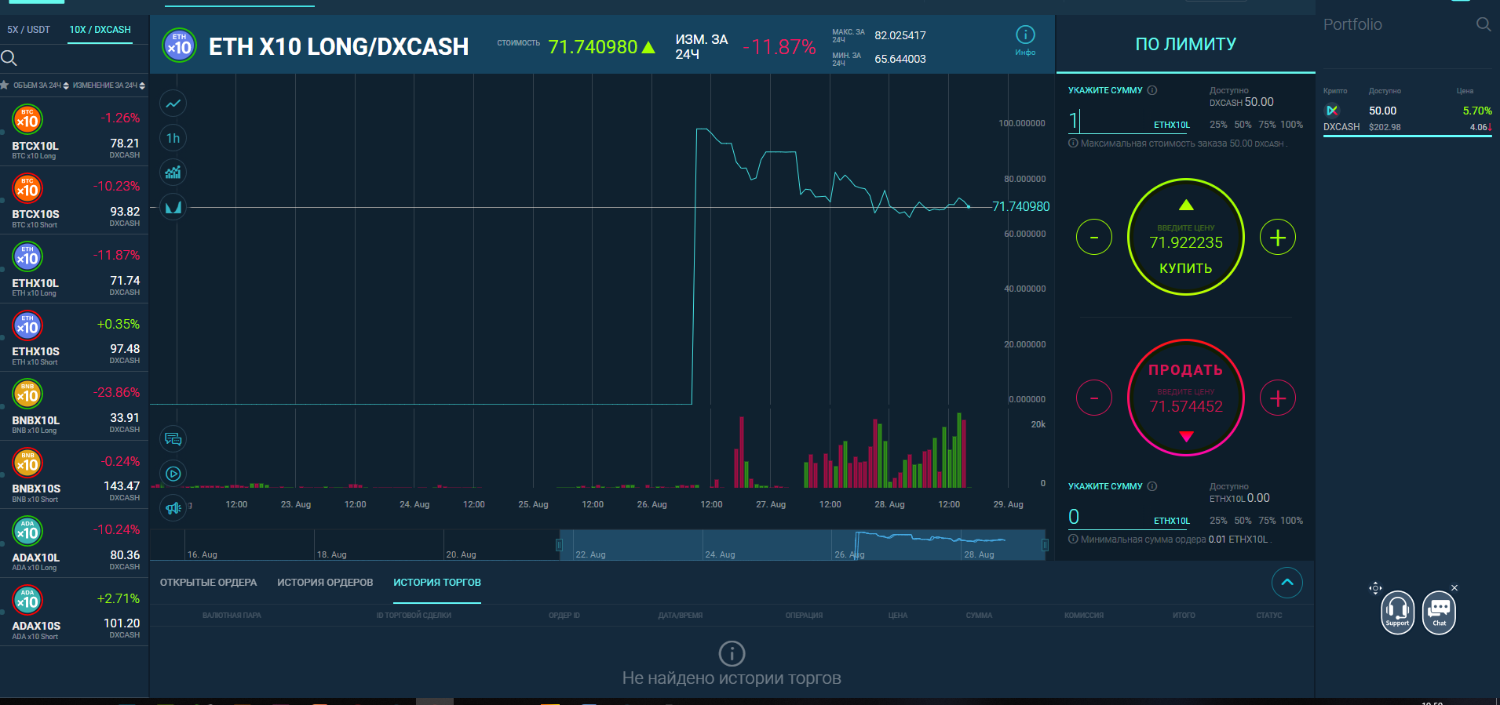Open the ETHX10L pair icon in list

27,257
